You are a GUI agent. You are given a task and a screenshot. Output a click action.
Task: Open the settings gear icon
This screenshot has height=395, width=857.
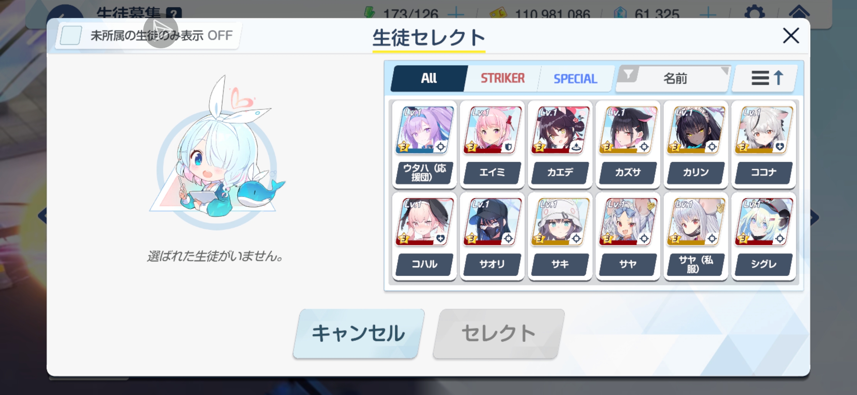[754, 12]
